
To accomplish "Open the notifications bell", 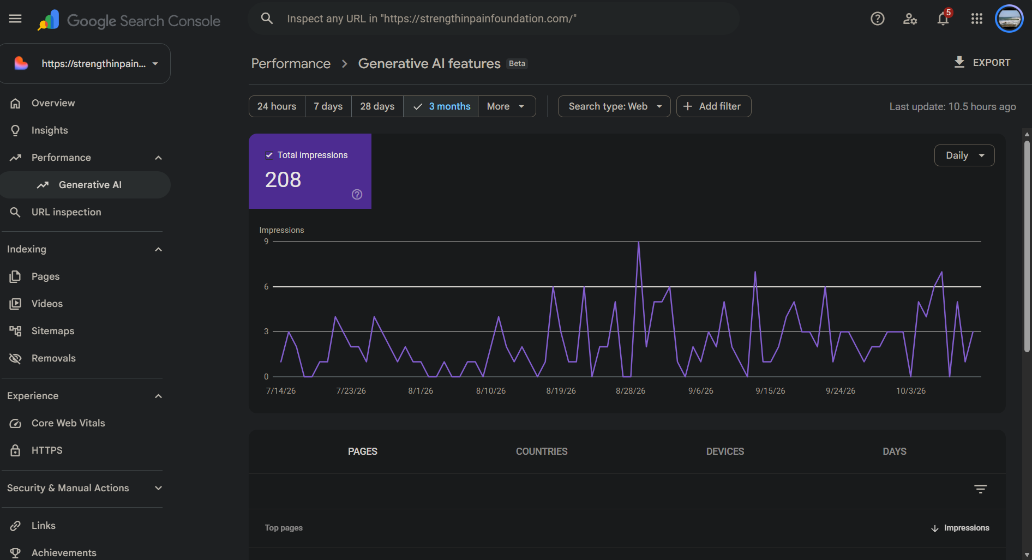I will point(943,19).
